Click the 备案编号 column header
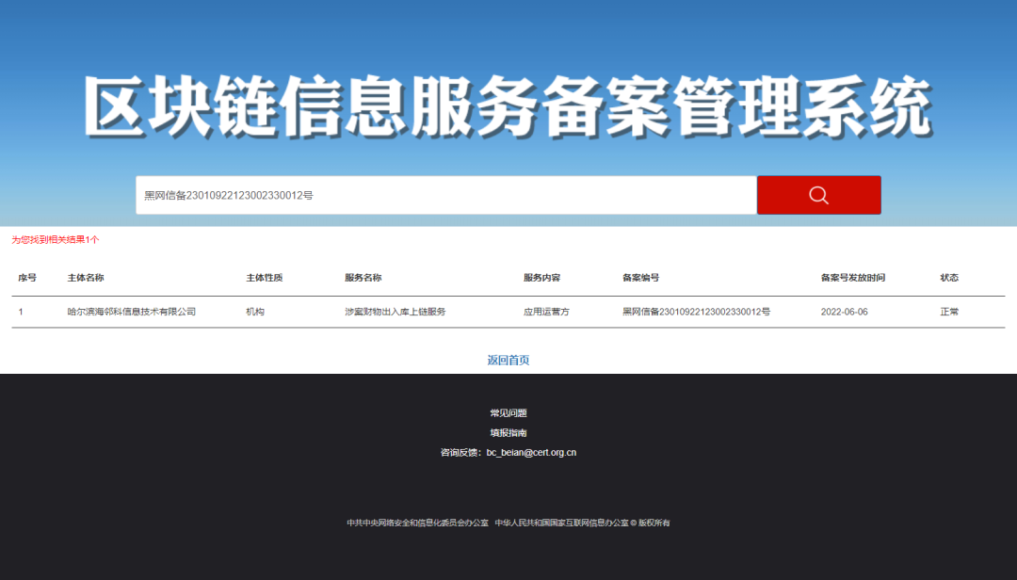Image resolution: width=1017 pixels, height=580 pixels. 640,278
